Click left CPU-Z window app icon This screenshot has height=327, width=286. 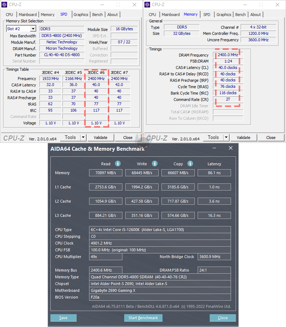[4, 4]
